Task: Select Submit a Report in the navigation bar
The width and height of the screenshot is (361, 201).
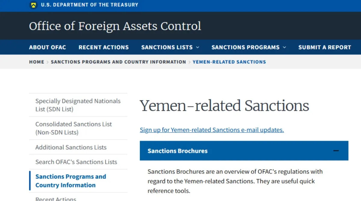Action: tap(325, 47)
